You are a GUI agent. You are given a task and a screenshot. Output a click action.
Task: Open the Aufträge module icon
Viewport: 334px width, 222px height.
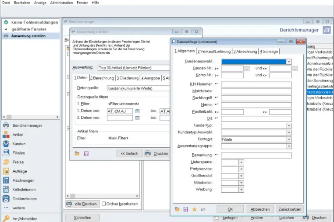[6, 171]
